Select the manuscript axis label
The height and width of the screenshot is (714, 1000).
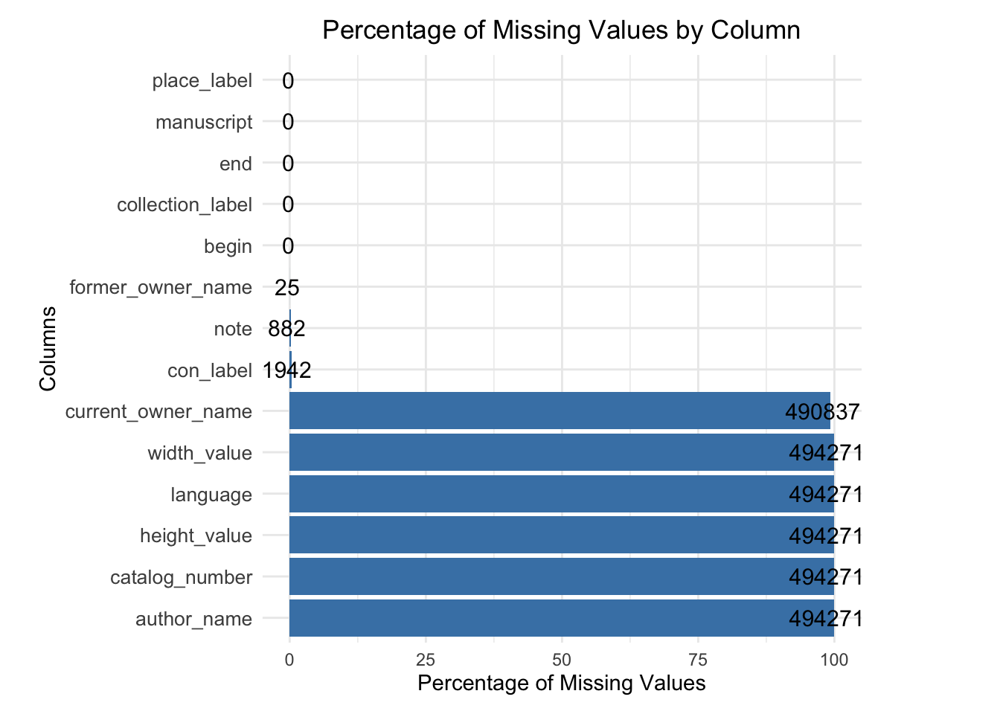point(204,122)
